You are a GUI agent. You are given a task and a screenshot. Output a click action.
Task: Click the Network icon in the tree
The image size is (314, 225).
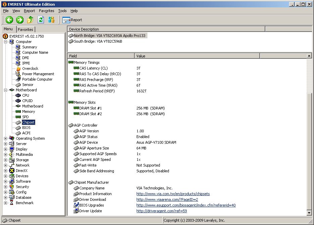coord(12,165)
